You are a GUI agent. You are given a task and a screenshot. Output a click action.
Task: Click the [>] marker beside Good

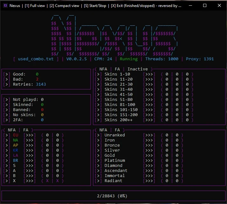pyautogui.click(x=7, y=74)
